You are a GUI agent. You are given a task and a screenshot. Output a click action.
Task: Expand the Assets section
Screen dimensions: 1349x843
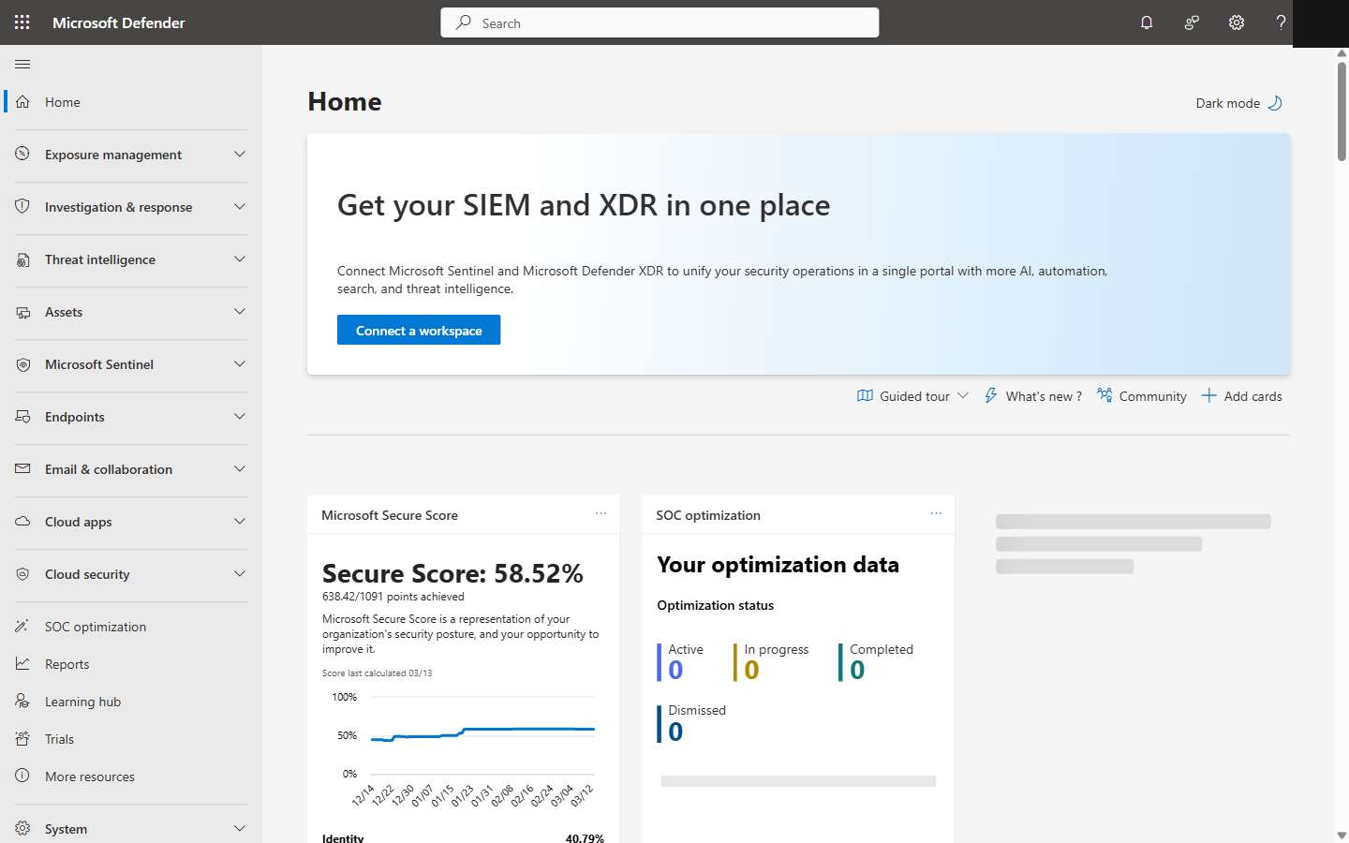[x=239, y=312]
